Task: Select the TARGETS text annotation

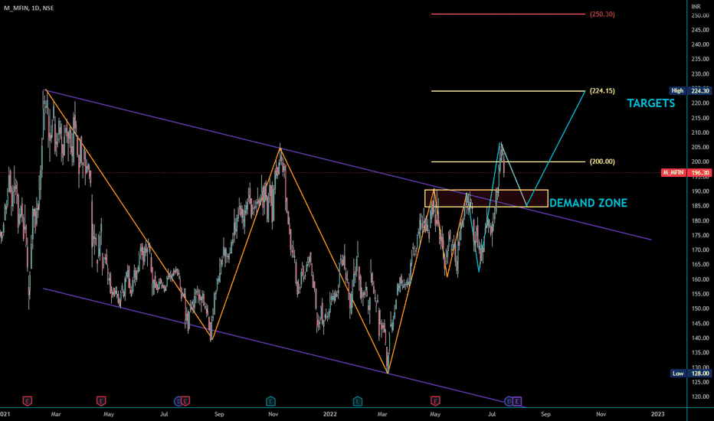Action: point(650,103)
